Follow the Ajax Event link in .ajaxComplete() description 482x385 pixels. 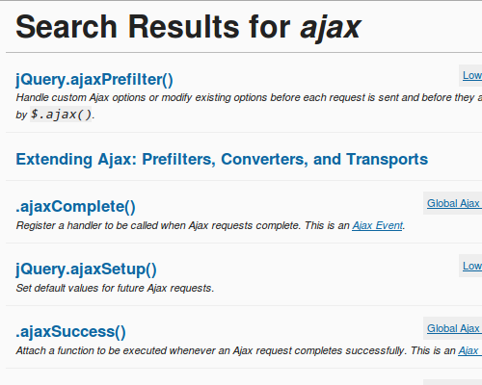[x=377, y=225]
